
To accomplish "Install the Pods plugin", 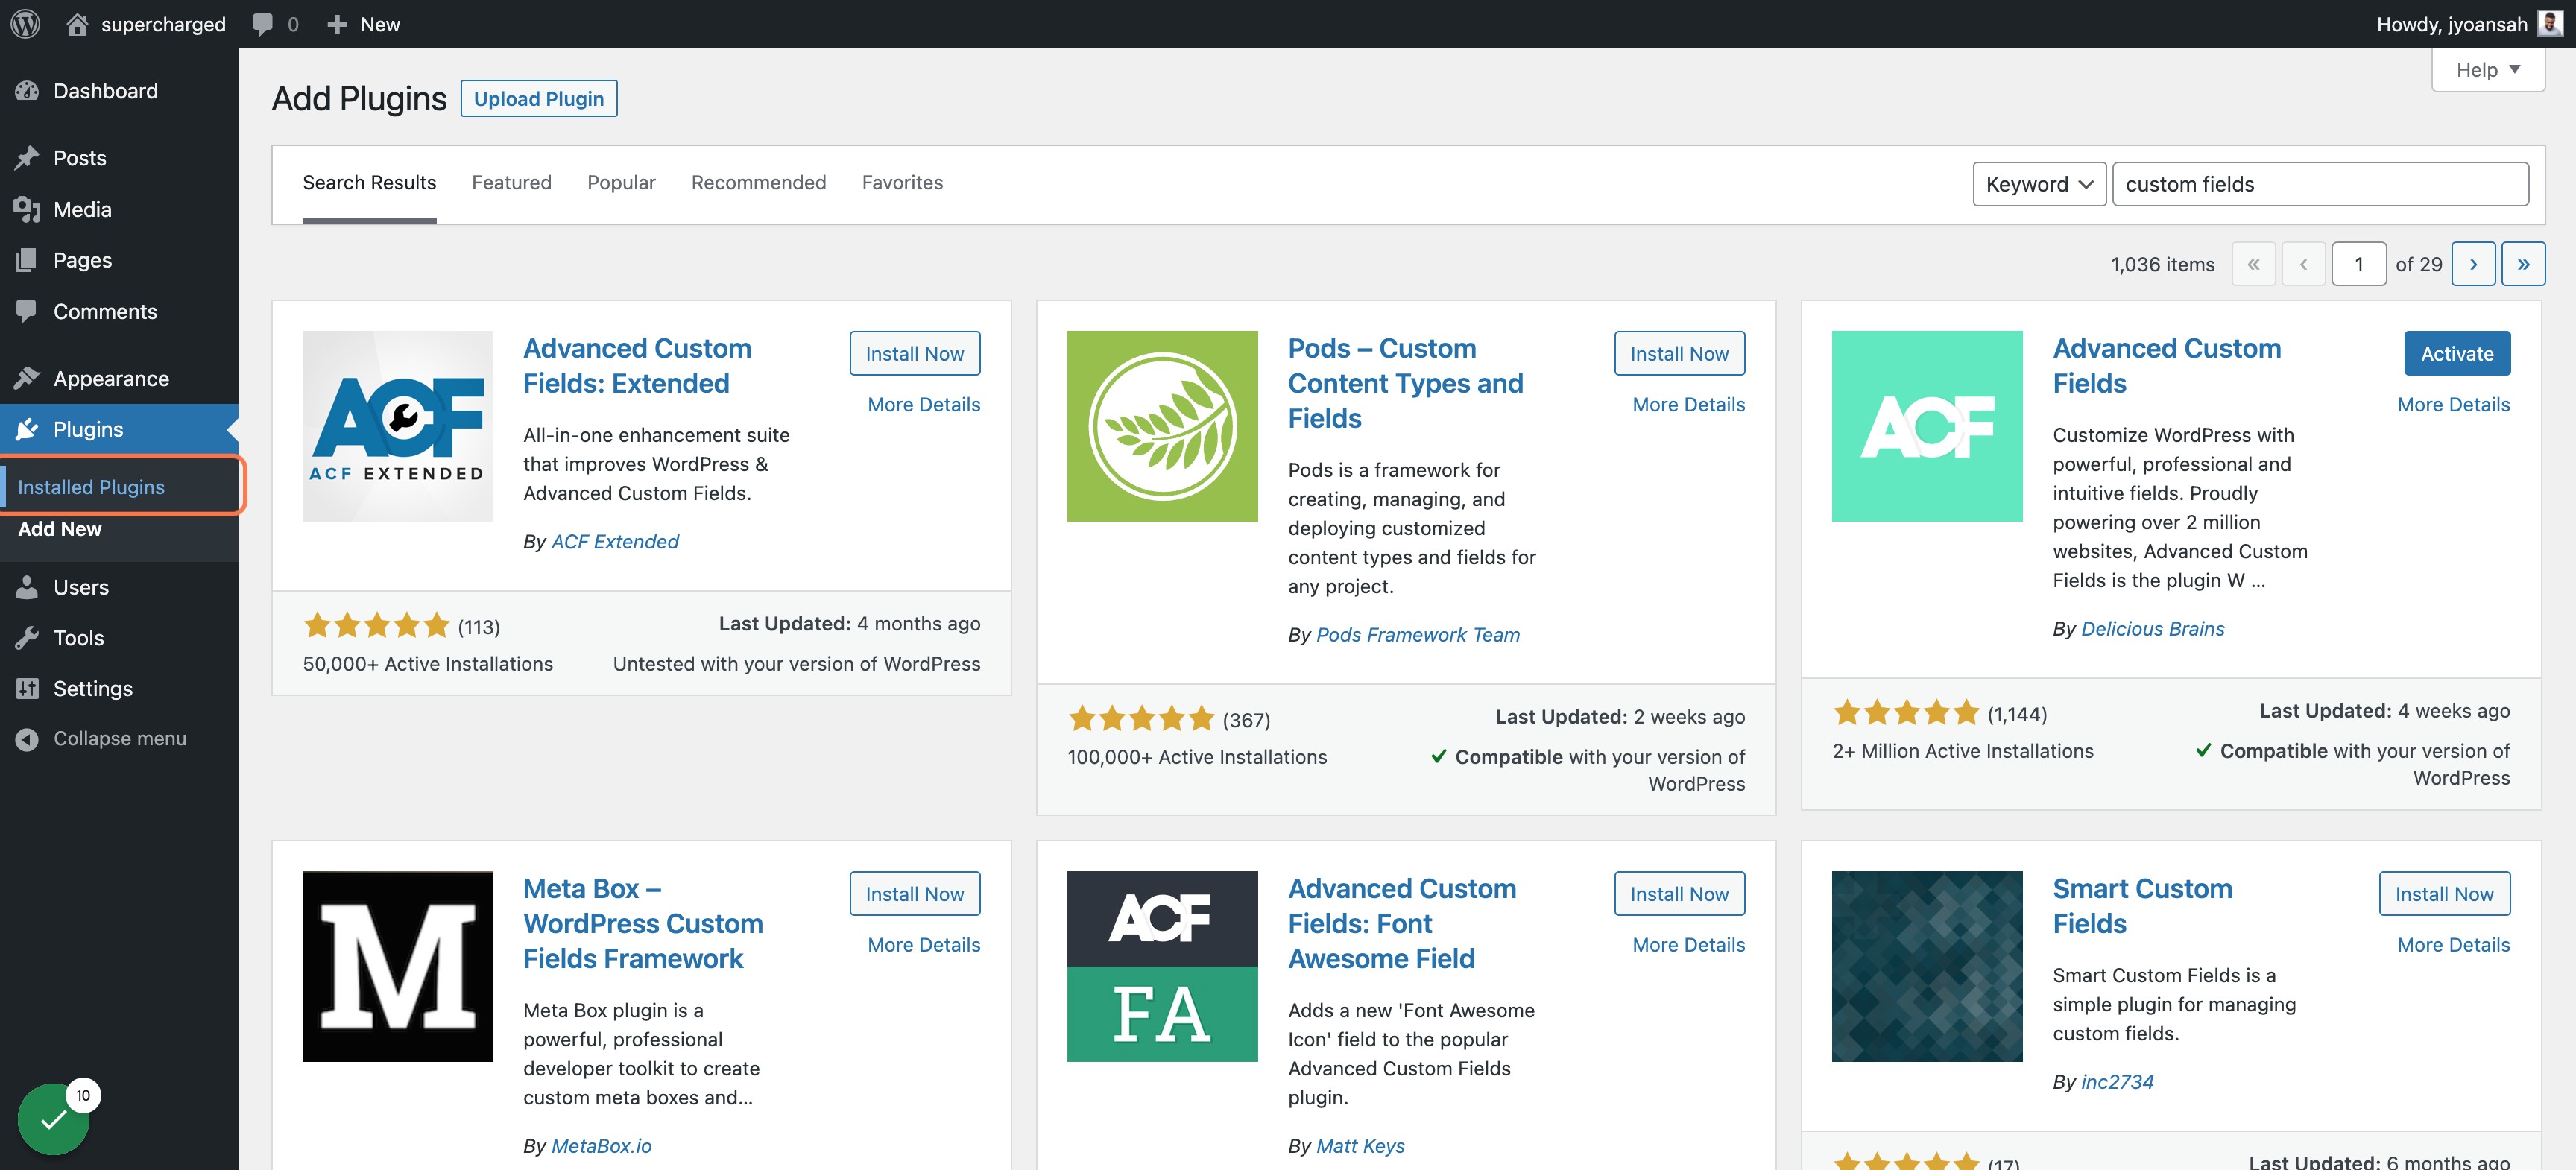I will click(x=1679, y=353).
